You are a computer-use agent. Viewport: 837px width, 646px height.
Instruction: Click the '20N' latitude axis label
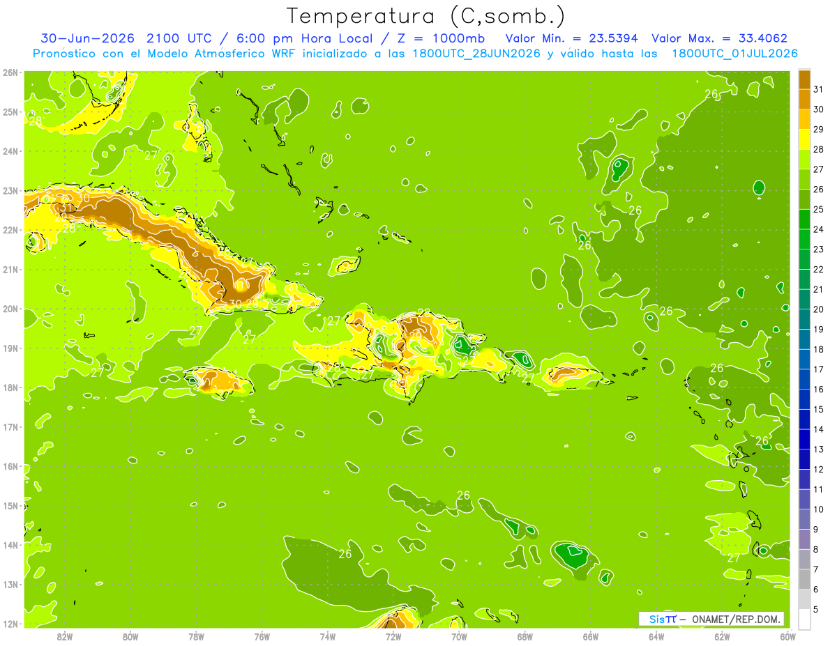pos(10,309)
